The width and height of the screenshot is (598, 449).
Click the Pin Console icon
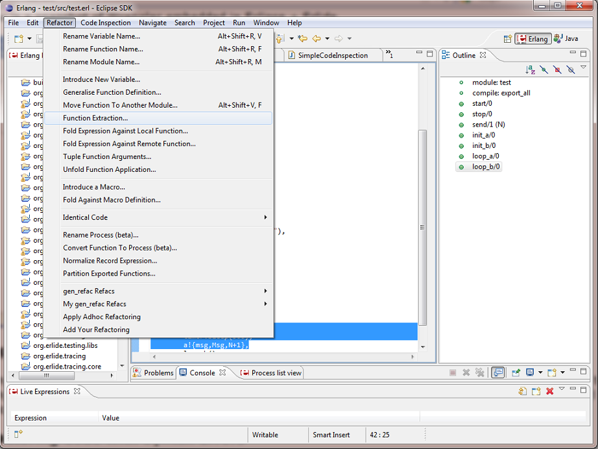(x=516, y=372)
